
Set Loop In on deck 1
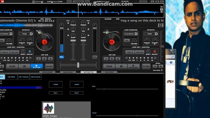[x=5, y=52]
